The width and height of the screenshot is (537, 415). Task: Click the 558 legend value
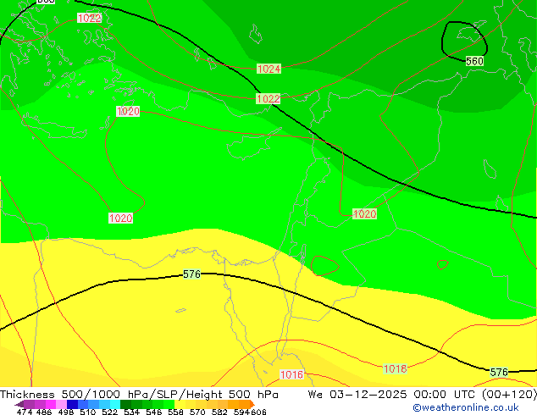tap(175, 412)
